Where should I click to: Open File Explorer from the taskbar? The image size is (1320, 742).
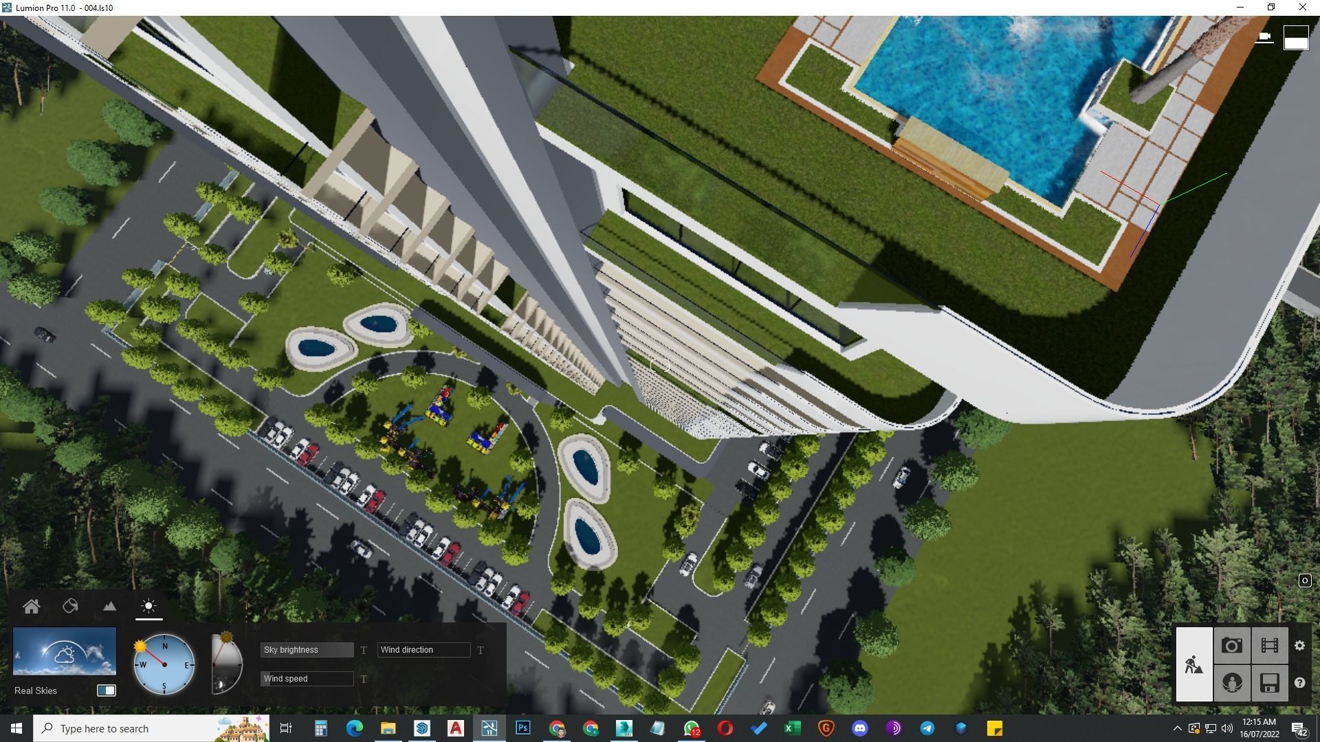(x=388, y=728)
